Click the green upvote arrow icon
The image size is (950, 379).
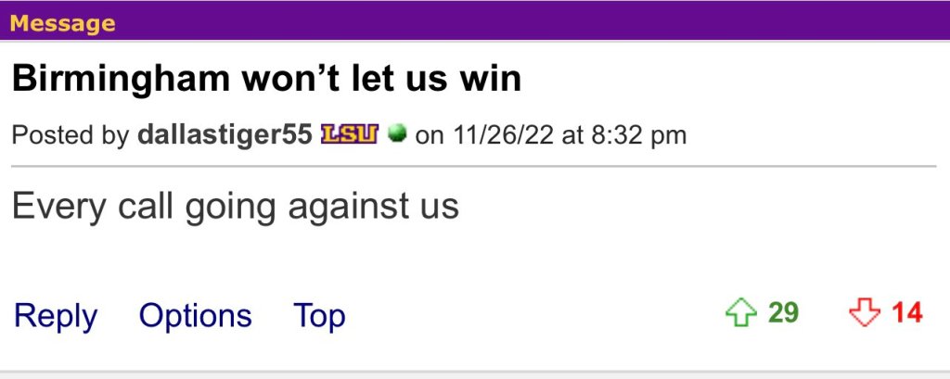click(740, 313)
